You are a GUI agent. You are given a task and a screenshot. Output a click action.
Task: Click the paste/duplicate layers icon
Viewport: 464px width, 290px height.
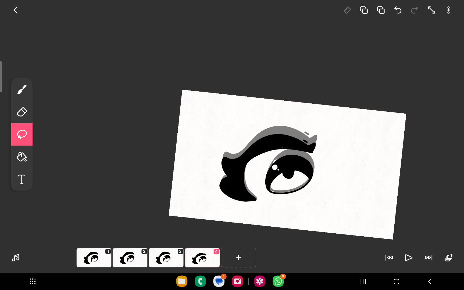pos(381,10)
